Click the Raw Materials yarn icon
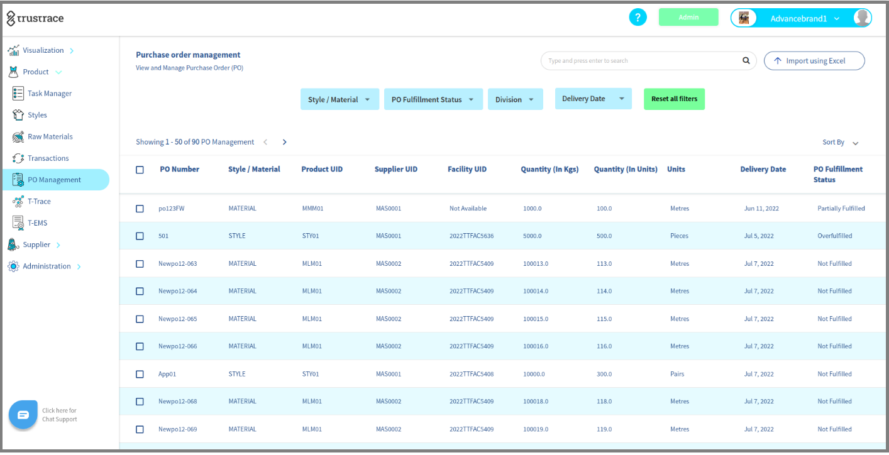Image resolution: width=889 pixels, height=455 pixels. (18, 136)
